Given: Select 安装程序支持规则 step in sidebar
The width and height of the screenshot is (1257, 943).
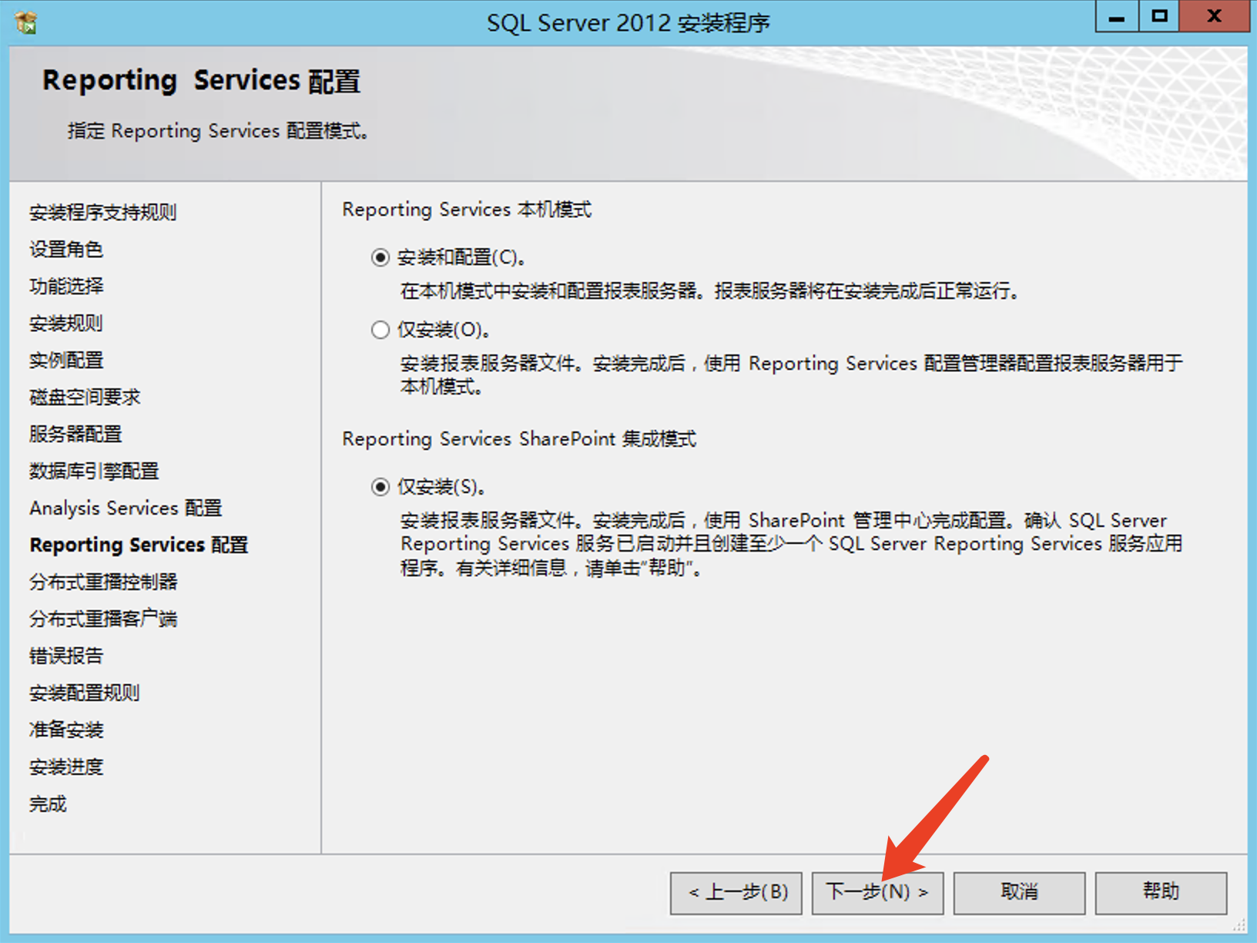Looking at the screenshot, I should pyautogui.click(x=103, y=213).
